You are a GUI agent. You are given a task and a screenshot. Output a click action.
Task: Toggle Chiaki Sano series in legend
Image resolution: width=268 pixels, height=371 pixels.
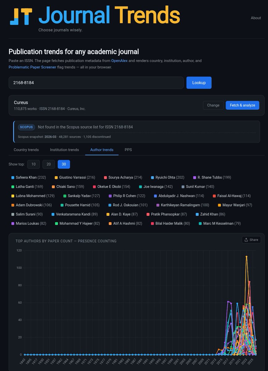(x=68, y=187)
